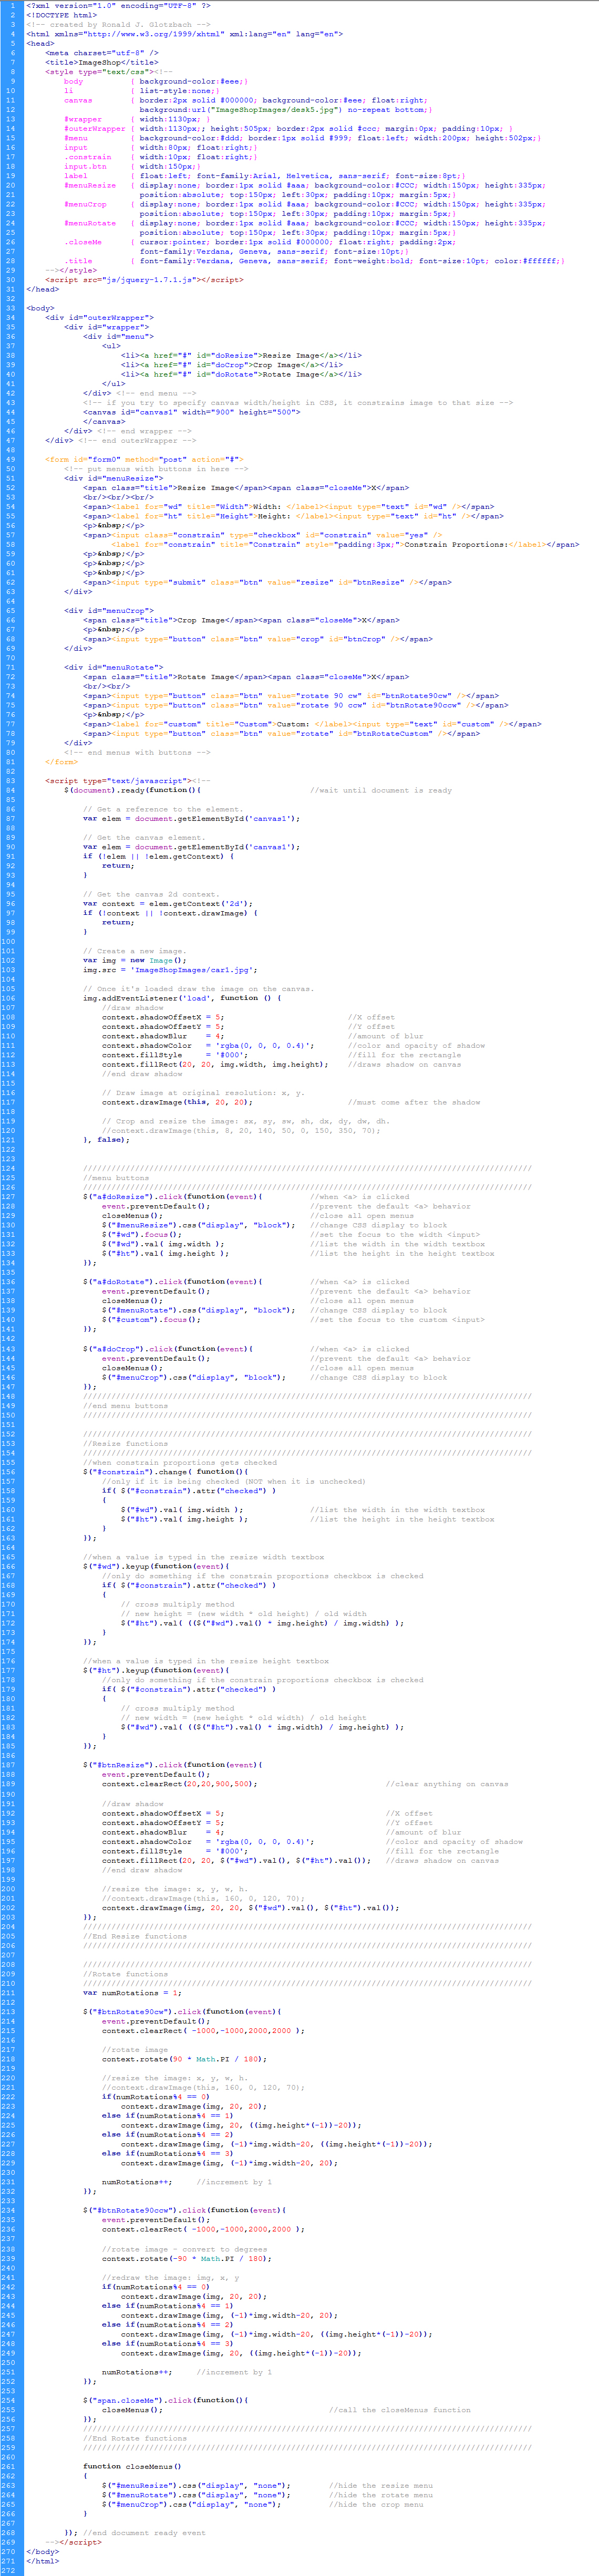The width and height of the screenshot is (599, 2576).
Task: Click the doResize 'Resize Image' list item line
Action: (x=241, y=355)
